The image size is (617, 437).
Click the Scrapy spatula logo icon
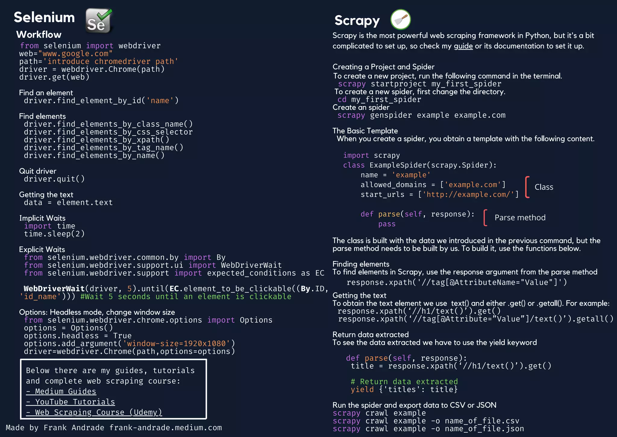[x=400, y=19]
